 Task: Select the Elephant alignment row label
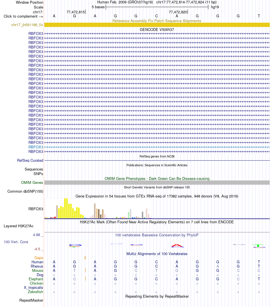[36, 279]
